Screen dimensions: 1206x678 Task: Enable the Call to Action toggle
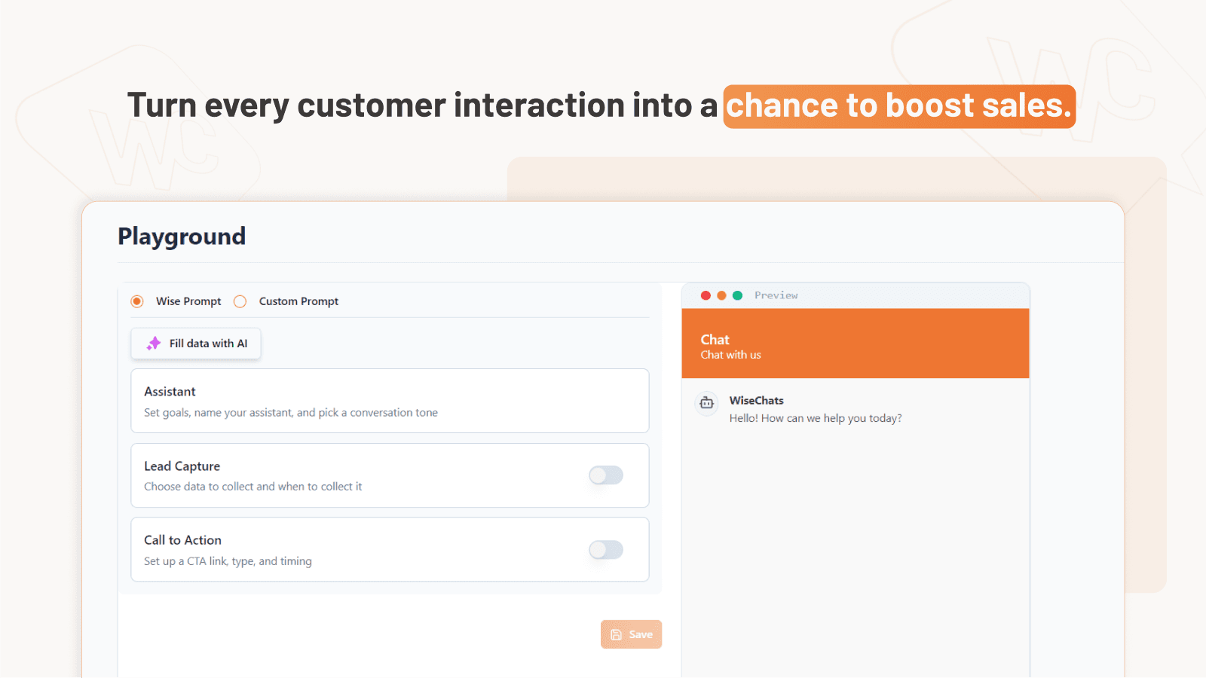pyautogui.click(x=606, y=550)
